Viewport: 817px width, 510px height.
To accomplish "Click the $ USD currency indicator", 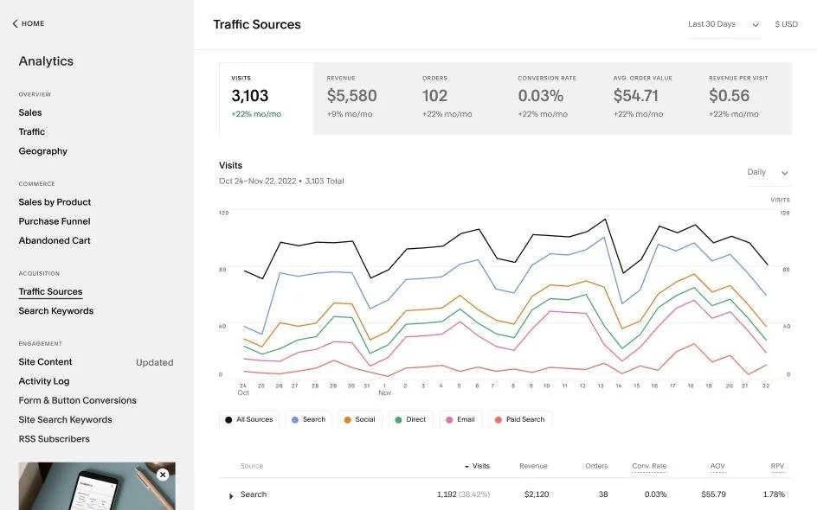I will point(785,23).
